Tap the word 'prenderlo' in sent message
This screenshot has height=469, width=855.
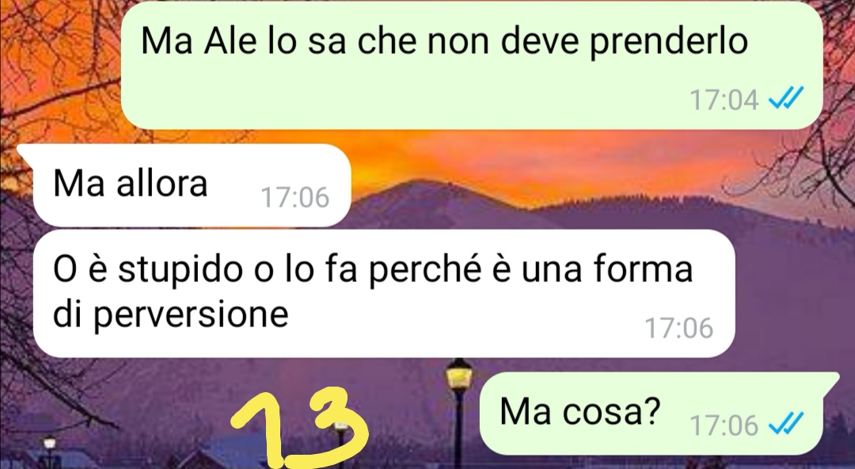(x=669, y=43)
